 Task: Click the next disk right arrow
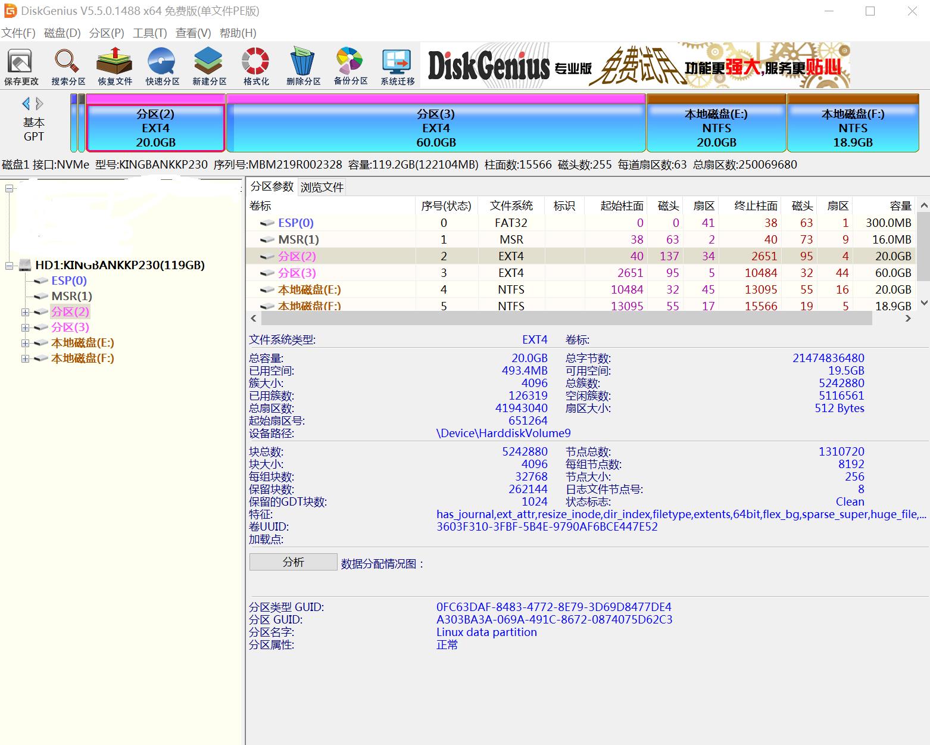40,104
